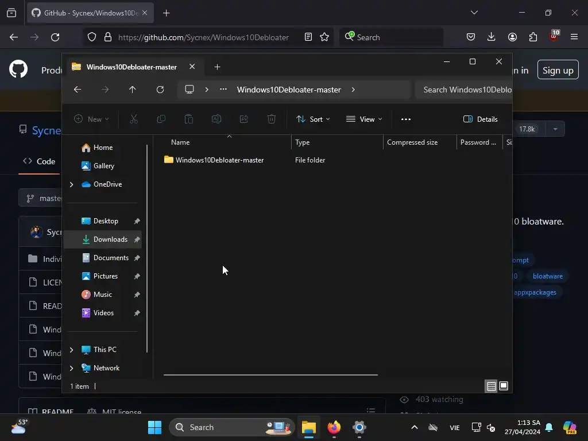588x441 pixels.
Task: Click the Cut toolbar icon
Action: pos(133,119)
